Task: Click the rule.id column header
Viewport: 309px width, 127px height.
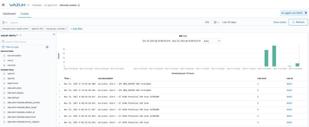Action: point(289,78)
